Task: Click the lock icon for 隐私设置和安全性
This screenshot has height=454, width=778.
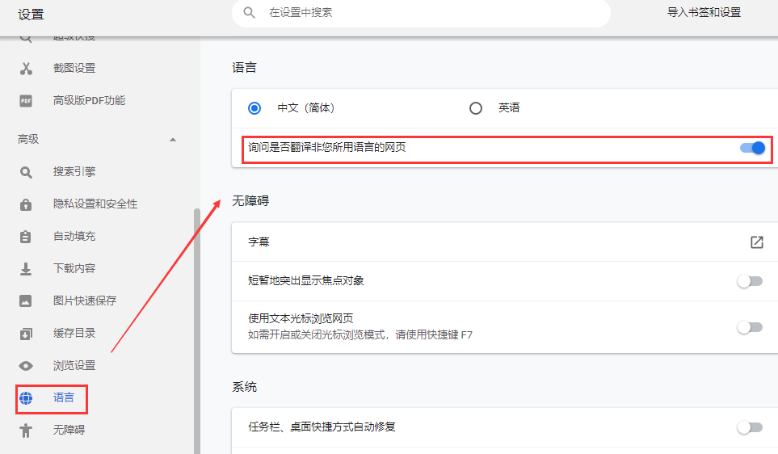Action: (26, 204)
